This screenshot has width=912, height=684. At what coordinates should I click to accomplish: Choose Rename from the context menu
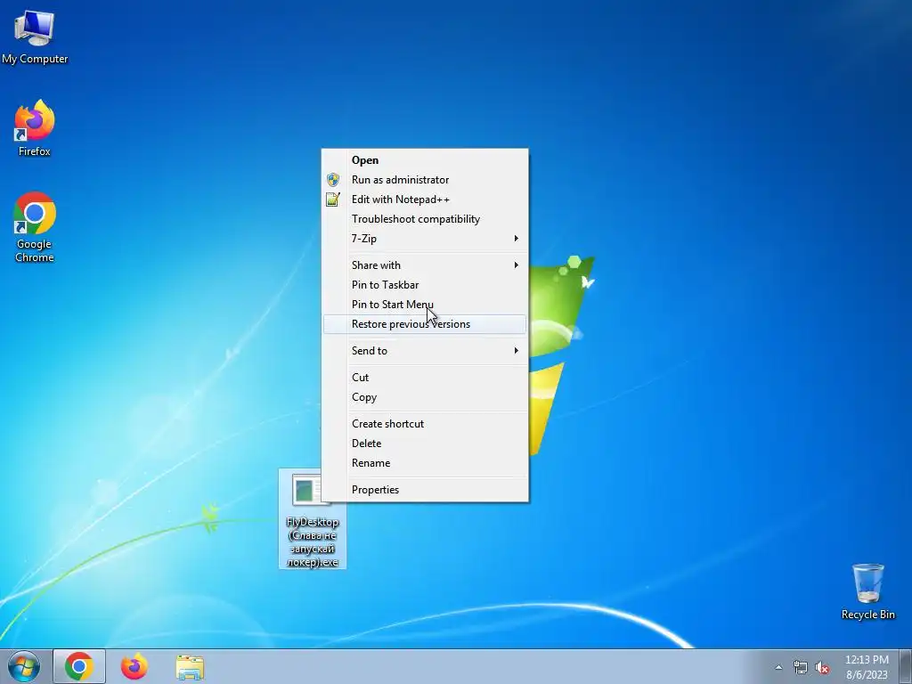(x=425, y=463)
